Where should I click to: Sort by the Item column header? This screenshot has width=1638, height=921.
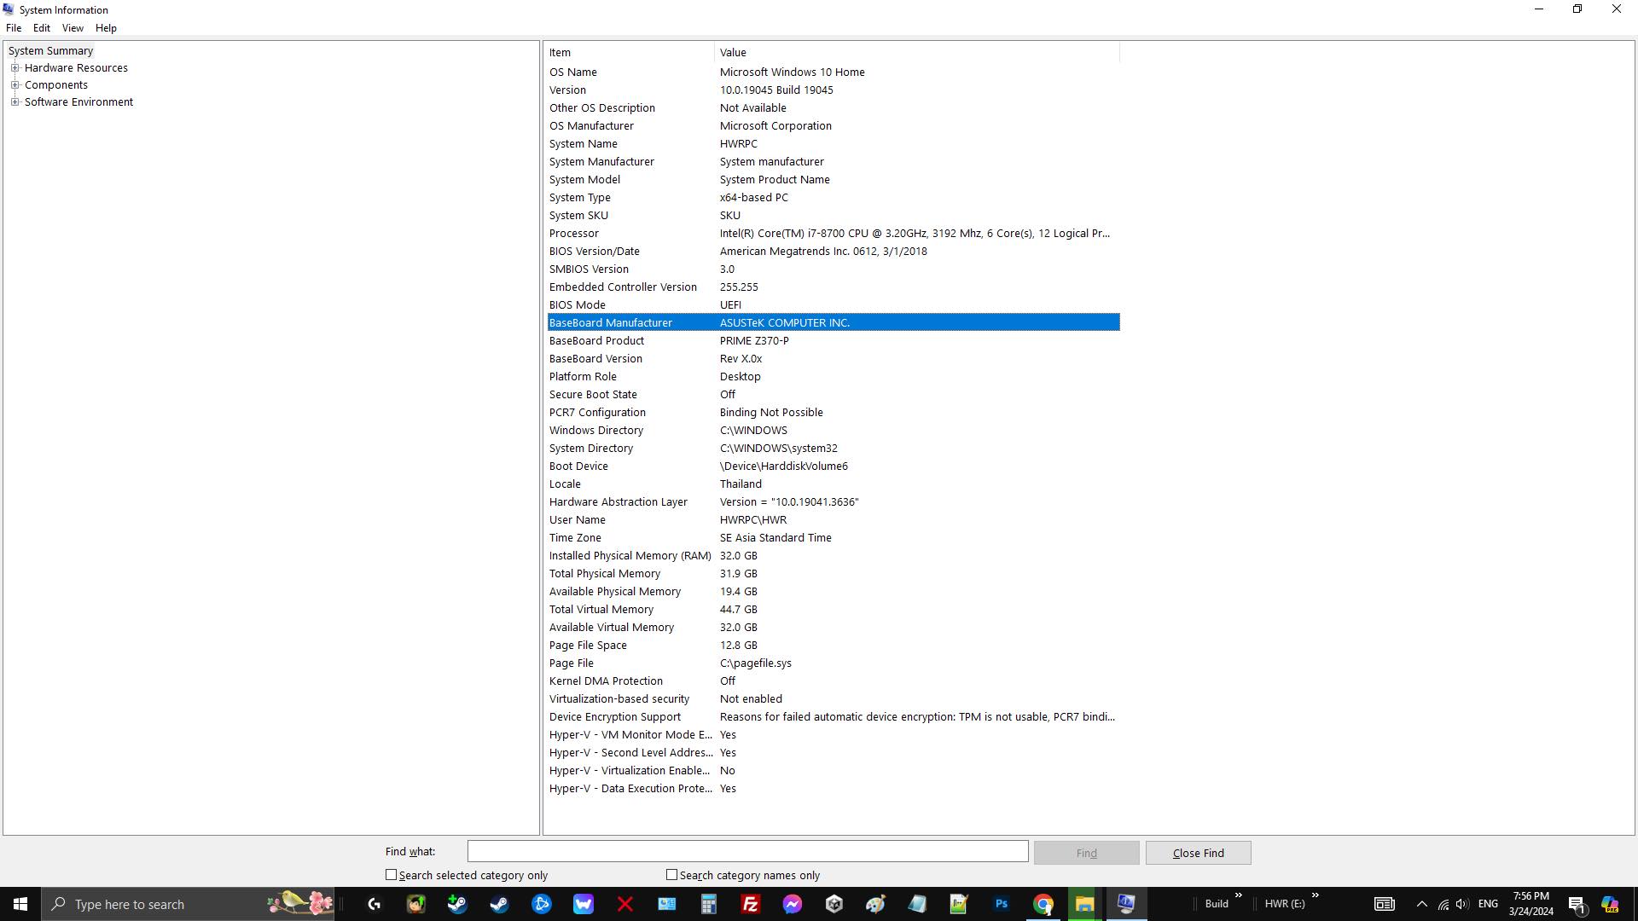click(630, 52)
